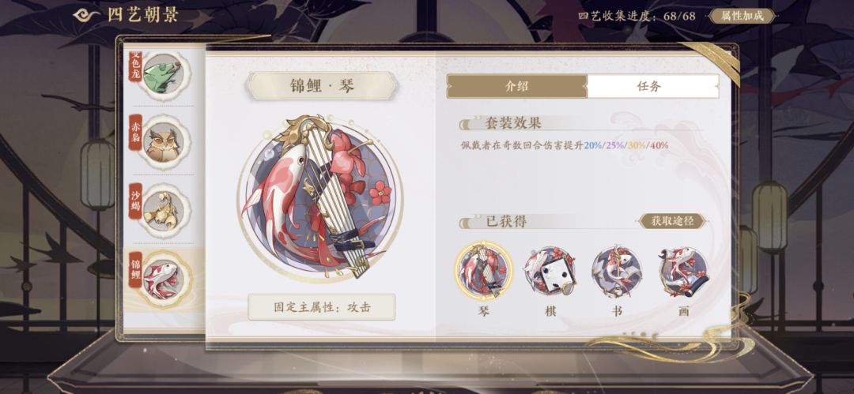Click the 锦鲤·琴 title plaque
Image resolution: width=854 pixels, height=394 pixels.
[x=322, y=86]
